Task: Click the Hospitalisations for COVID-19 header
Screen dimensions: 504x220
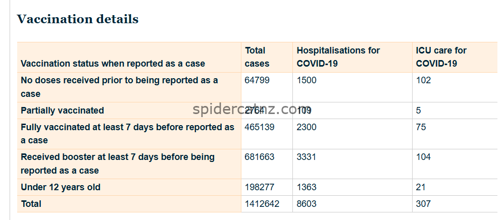Action: coord(338,57)
